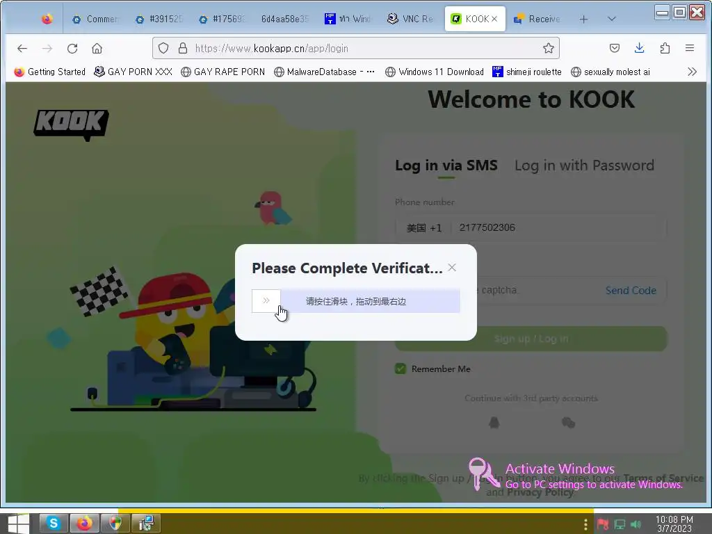Close the KOOK tab
Viewport: 712px width, 534px height.
[x=494, y=19]
